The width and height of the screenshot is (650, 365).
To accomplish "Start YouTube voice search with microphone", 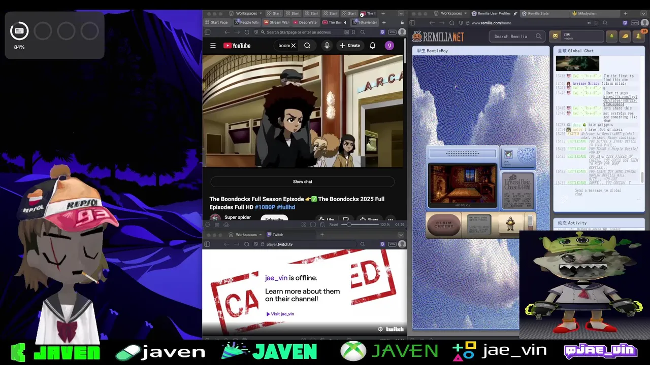I will tap(327, 46).
